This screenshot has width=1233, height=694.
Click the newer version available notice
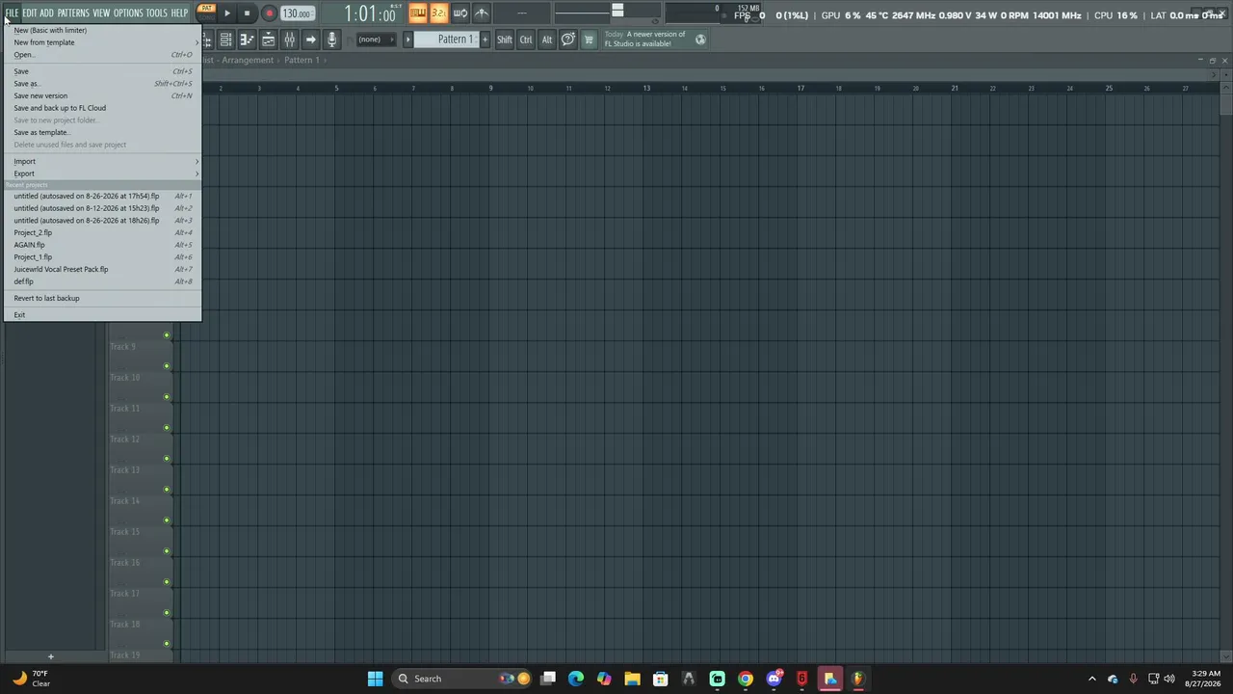(644, 40)
